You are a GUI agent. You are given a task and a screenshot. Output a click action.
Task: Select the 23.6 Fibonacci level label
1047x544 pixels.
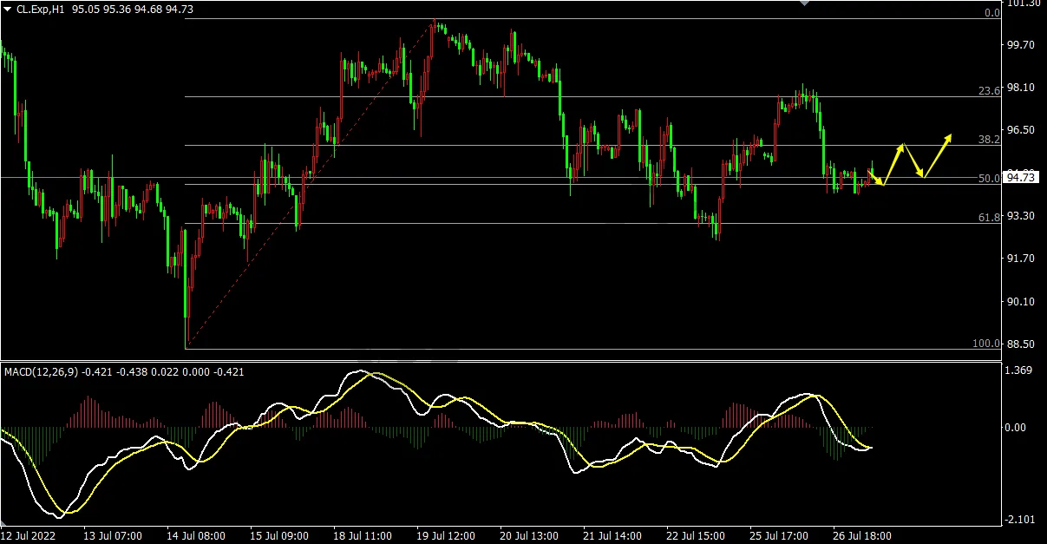989,90
